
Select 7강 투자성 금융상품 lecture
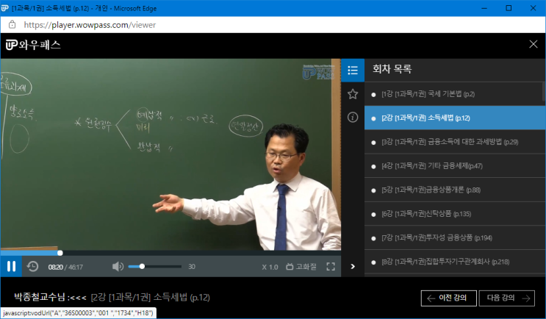point(455,238)
